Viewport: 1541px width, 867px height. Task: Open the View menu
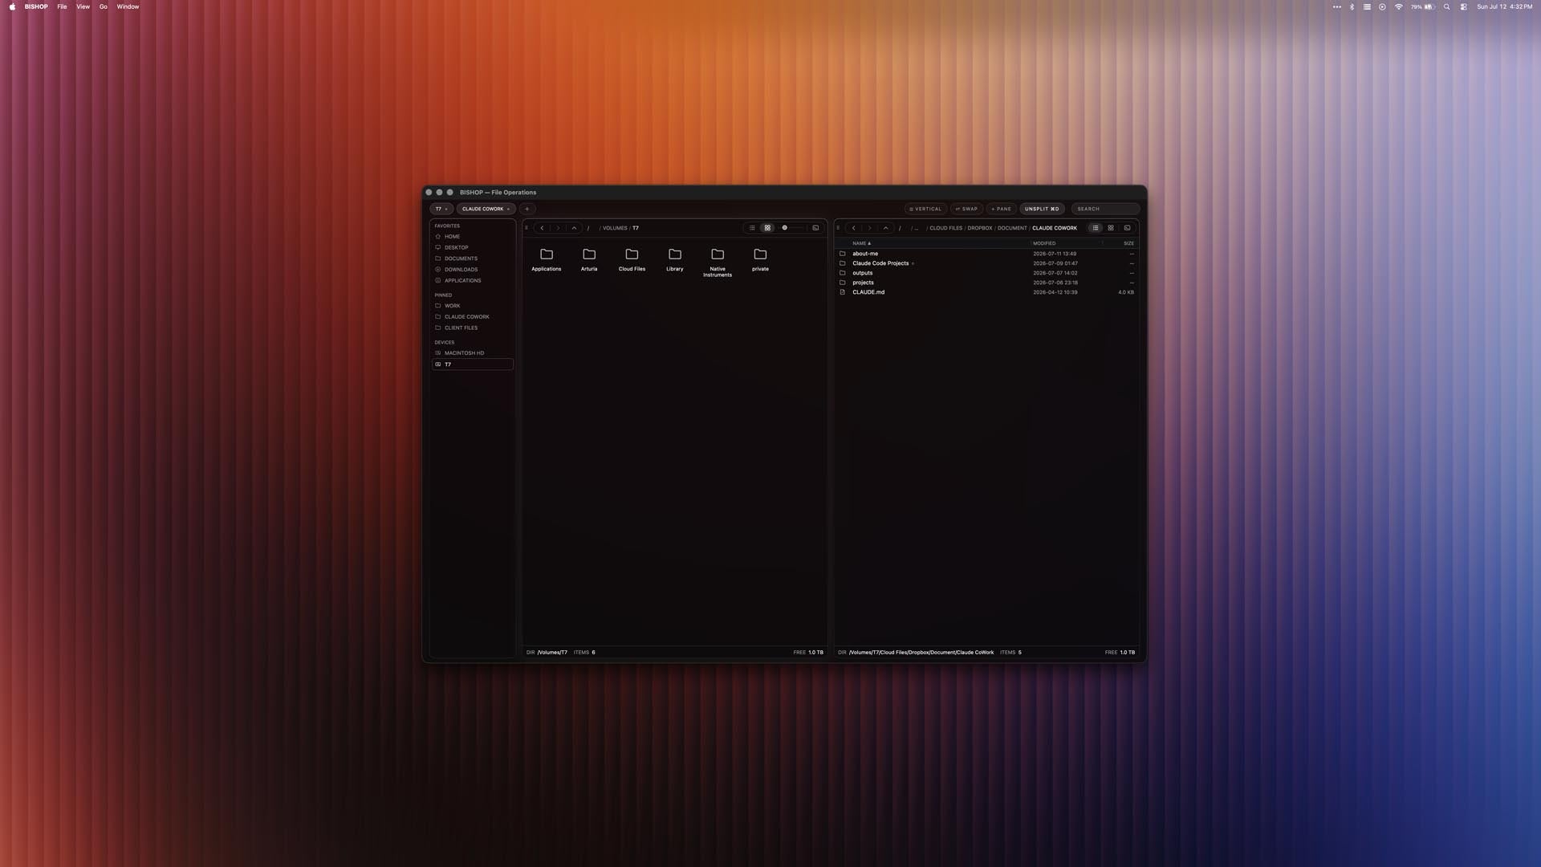[83, 6]
